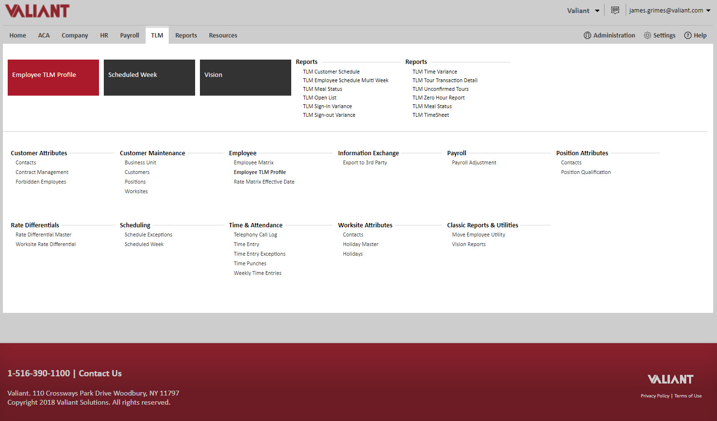Open the HR menu
The image size is (717, 421).
(104, 35)
